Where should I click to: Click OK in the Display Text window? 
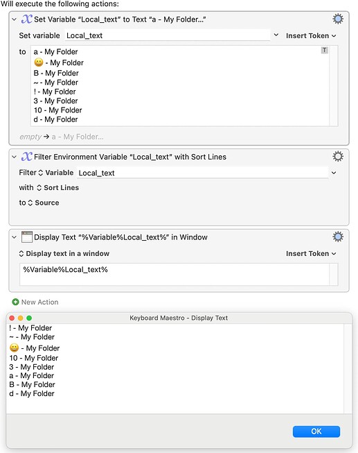pyautogui.click(x=316, y=431)
